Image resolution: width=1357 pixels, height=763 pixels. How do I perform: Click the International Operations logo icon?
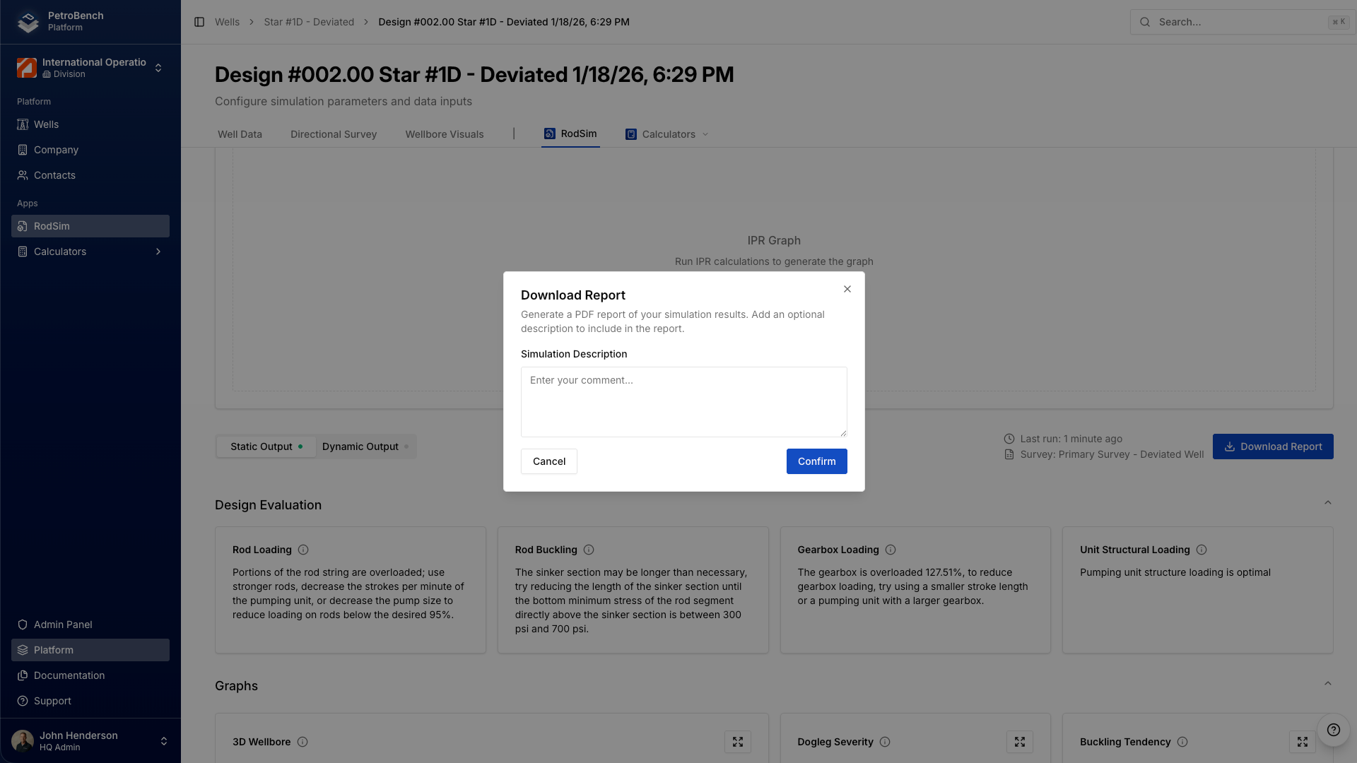point(27,68)
